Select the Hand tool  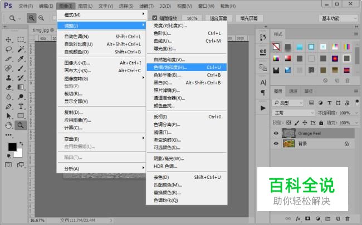(x=8, y=126)
